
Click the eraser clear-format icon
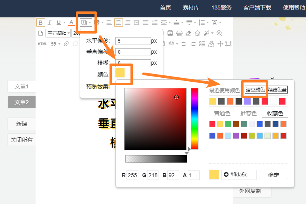pos(188,33)
